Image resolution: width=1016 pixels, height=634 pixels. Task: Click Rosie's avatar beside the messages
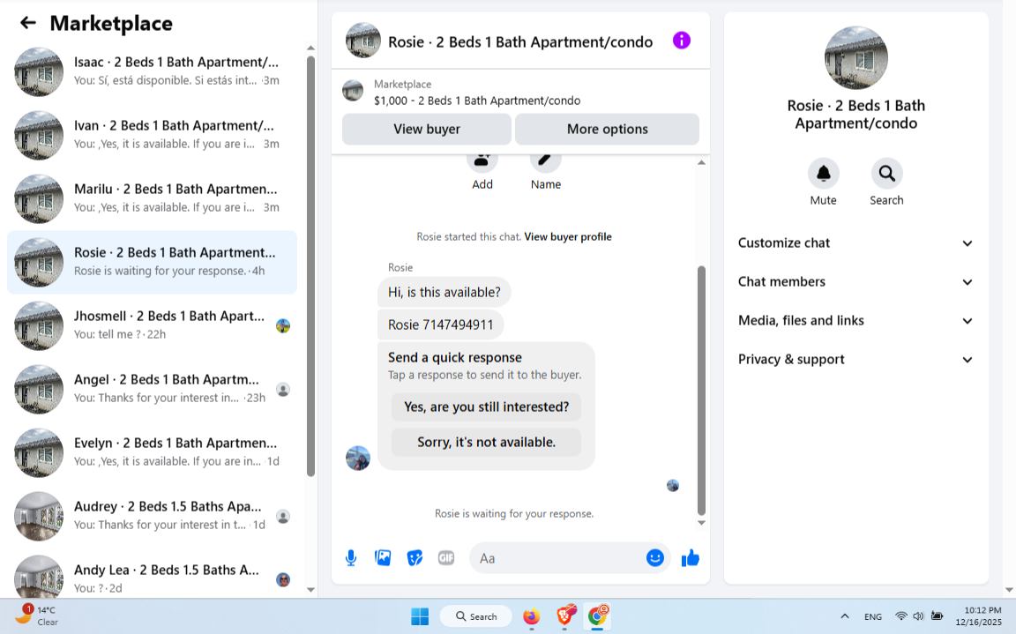pyautogui.click(x=358, y=458)
